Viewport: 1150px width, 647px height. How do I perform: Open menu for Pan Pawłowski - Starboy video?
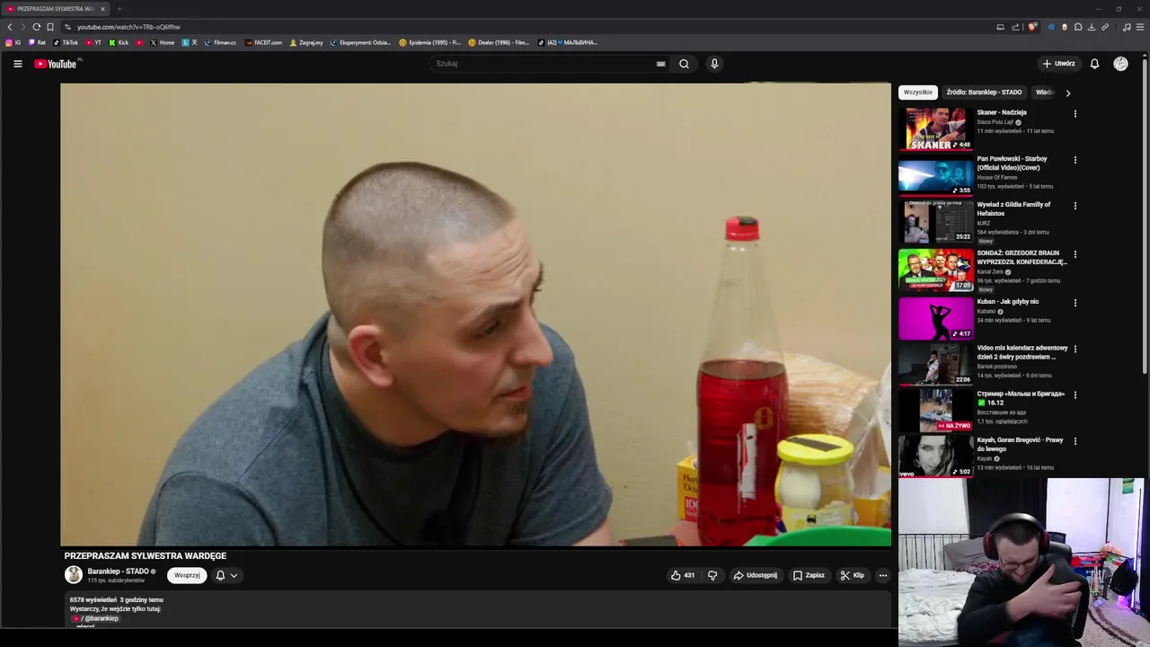click(x=1075, y=160)
